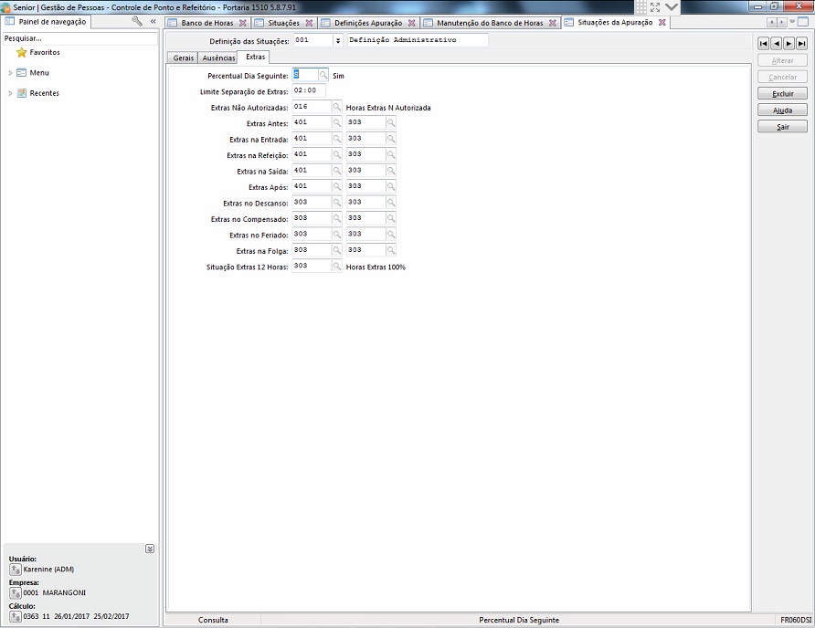The height and width of the screenshot is (628, 815).
Task: Click lookup magnifier beside Extras Não Autorizadas
Action: tap(336, 108)
